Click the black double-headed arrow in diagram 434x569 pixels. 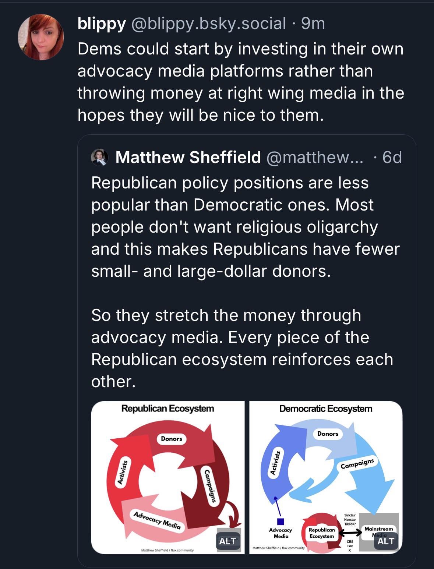[350, 533]
